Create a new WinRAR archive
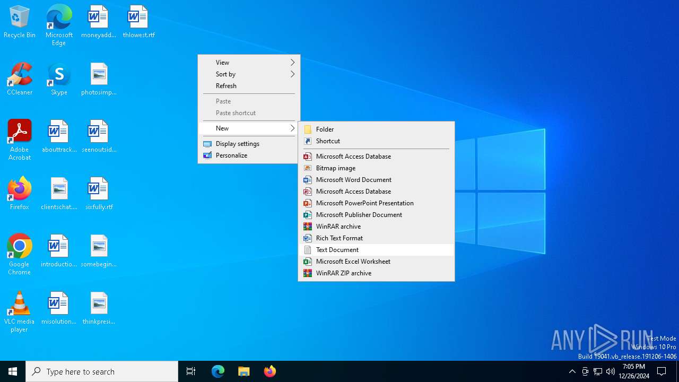This screenshot has width=679, height=382. pos(376,227)
